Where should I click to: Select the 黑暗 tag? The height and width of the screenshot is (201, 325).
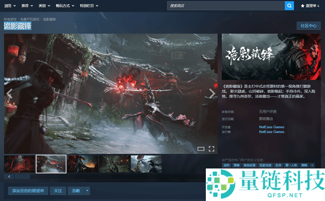304,165
